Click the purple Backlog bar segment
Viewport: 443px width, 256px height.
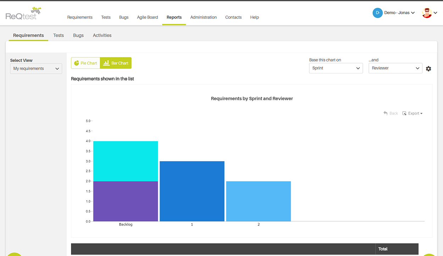point(126,201)
